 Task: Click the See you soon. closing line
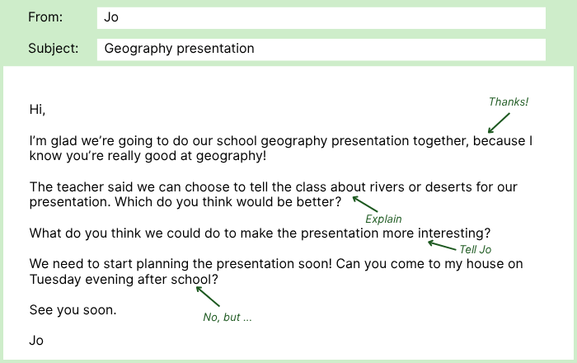click(73, 311)
